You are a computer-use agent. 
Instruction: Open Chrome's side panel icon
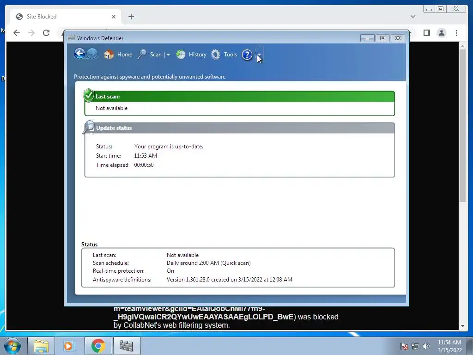[x=426, y=33]
